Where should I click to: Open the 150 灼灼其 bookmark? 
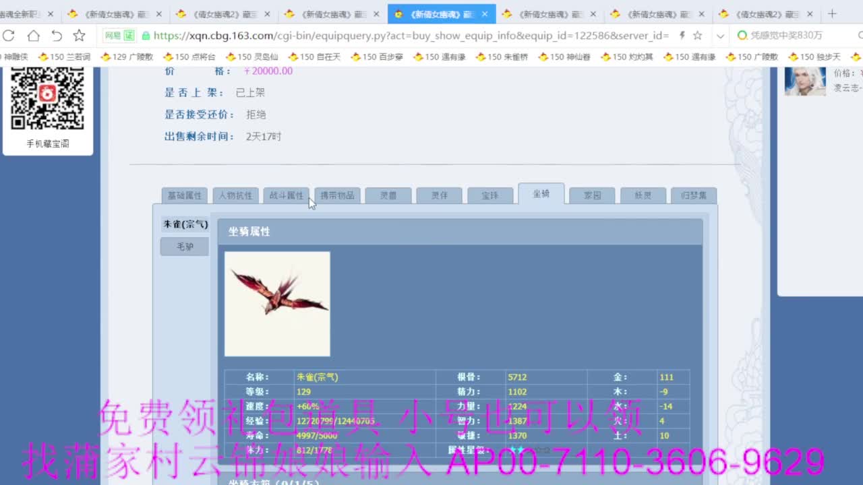click(x=627, y=57)
